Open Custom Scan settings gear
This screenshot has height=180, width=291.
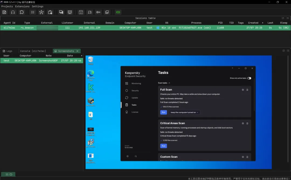[243, 157]
